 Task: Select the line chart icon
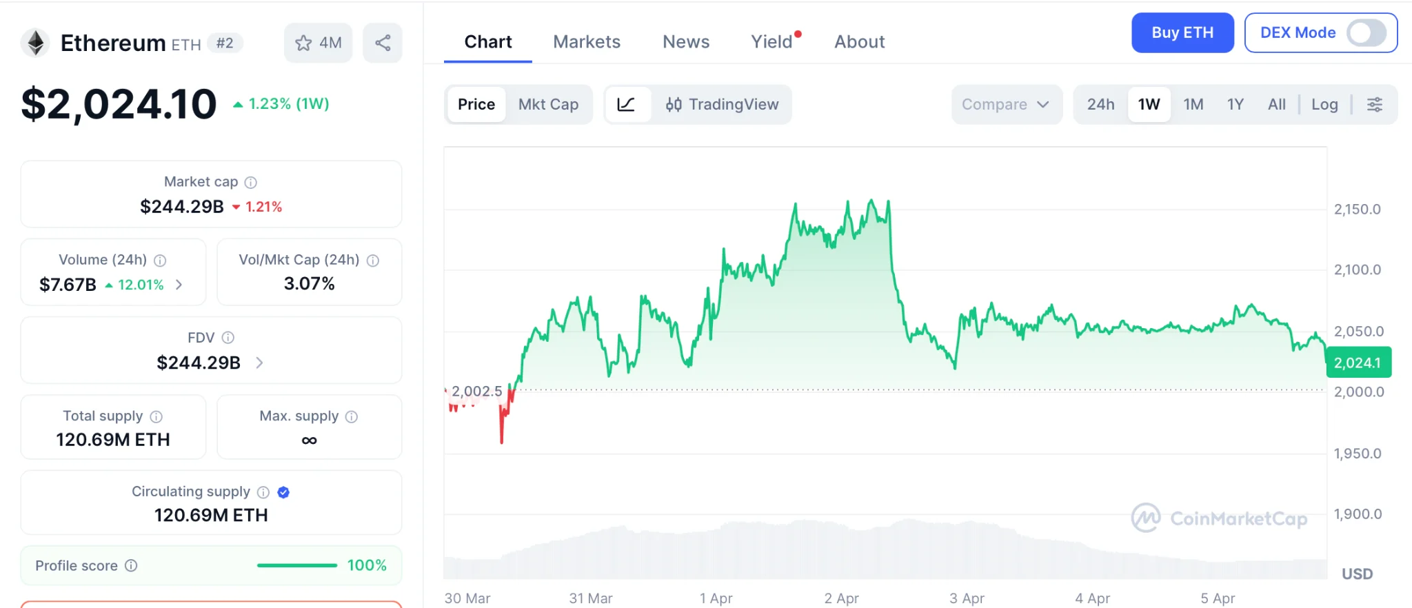tap(627, 104)
